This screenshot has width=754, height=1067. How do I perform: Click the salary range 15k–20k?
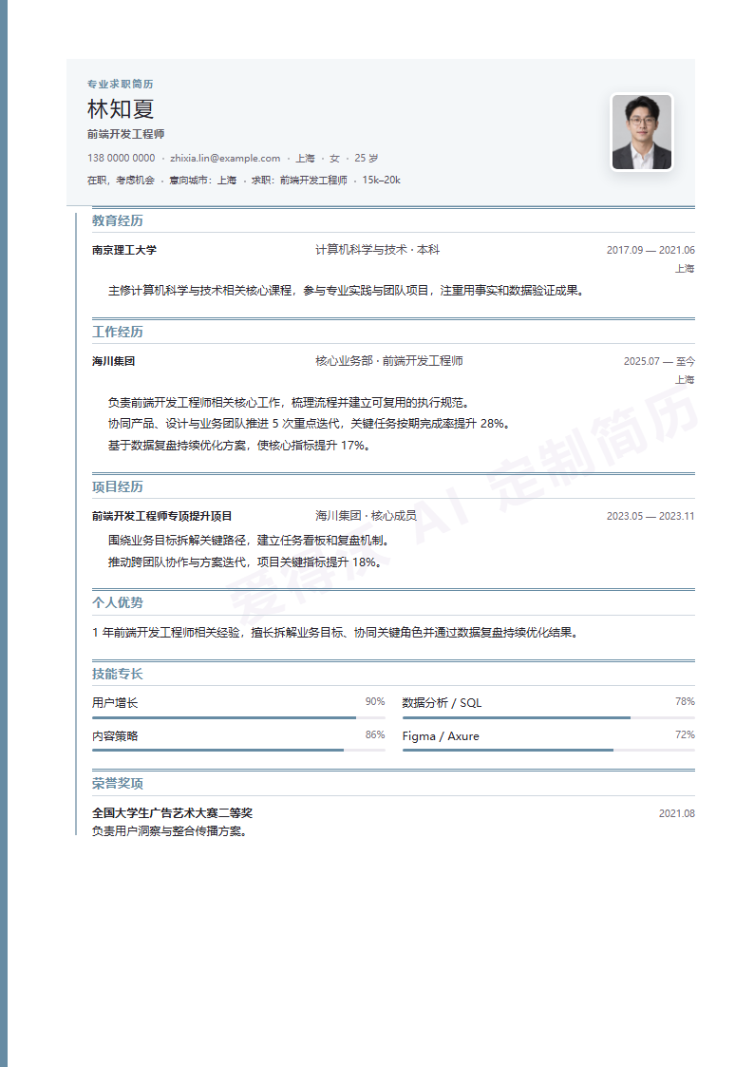click(382, 180)
